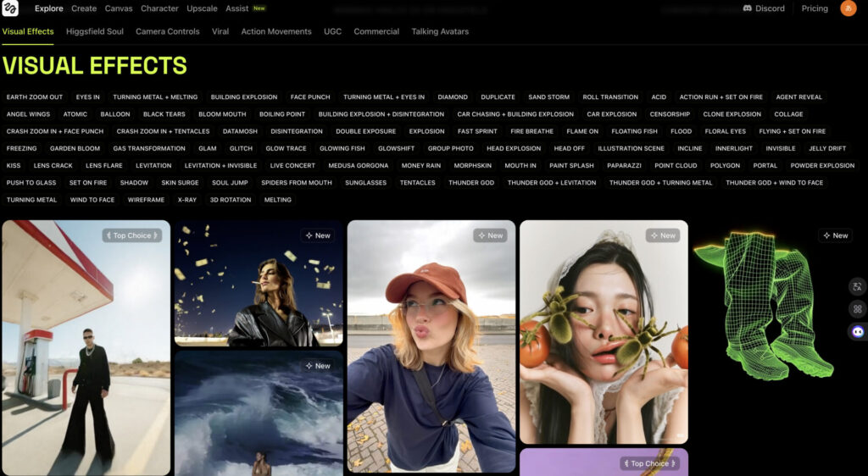Pick the SAND STORM effect tag
Screen dimensions: 868x476
coord(548,97)
